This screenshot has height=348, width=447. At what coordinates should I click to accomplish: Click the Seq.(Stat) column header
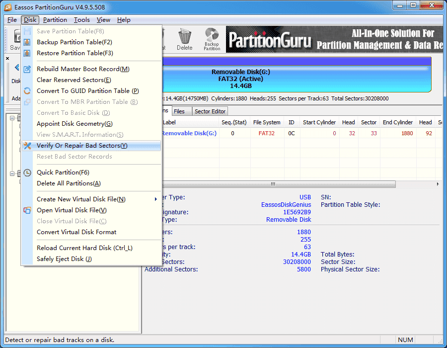tap(234, 122)
